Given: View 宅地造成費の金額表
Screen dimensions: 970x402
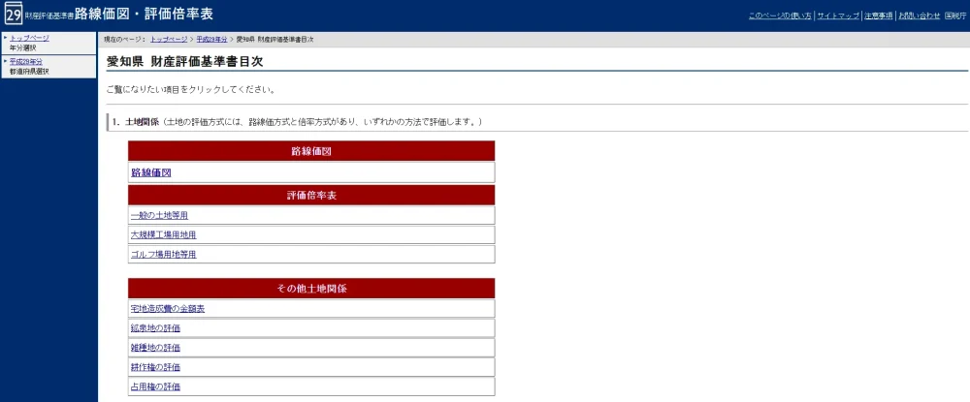Looking at the screenshot, I should tap(168, 309).
